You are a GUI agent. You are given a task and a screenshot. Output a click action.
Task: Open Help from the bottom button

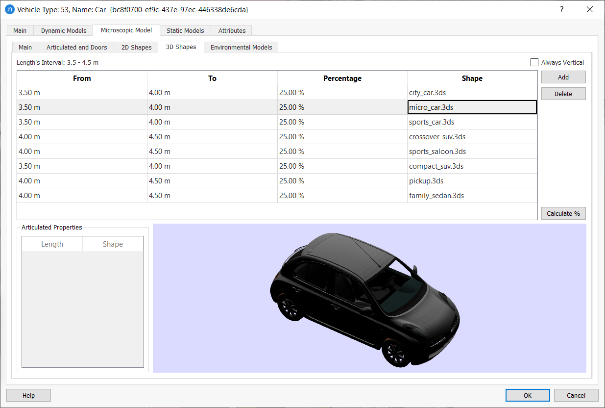[x=28, y=395]
